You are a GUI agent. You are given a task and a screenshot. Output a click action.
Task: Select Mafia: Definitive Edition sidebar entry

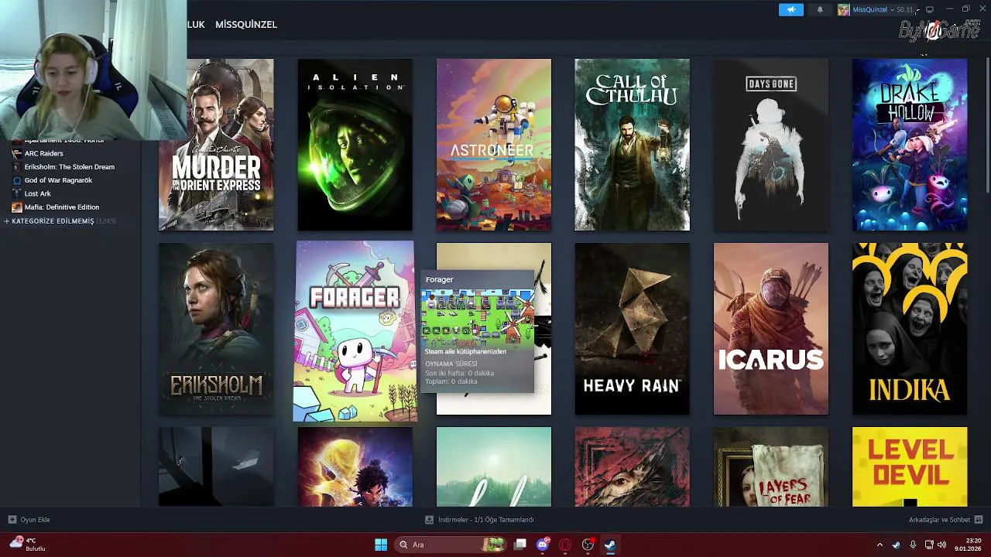tap(62, 207)
